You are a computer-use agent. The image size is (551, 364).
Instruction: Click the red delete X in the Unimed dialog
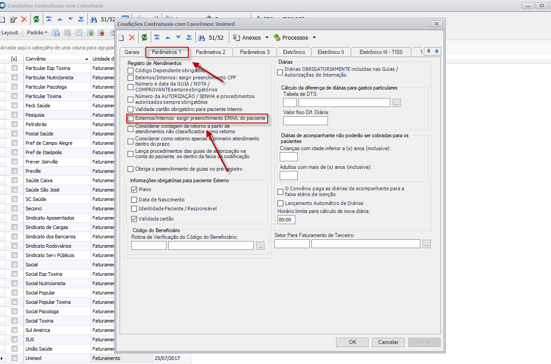click(x=132, y=38)
